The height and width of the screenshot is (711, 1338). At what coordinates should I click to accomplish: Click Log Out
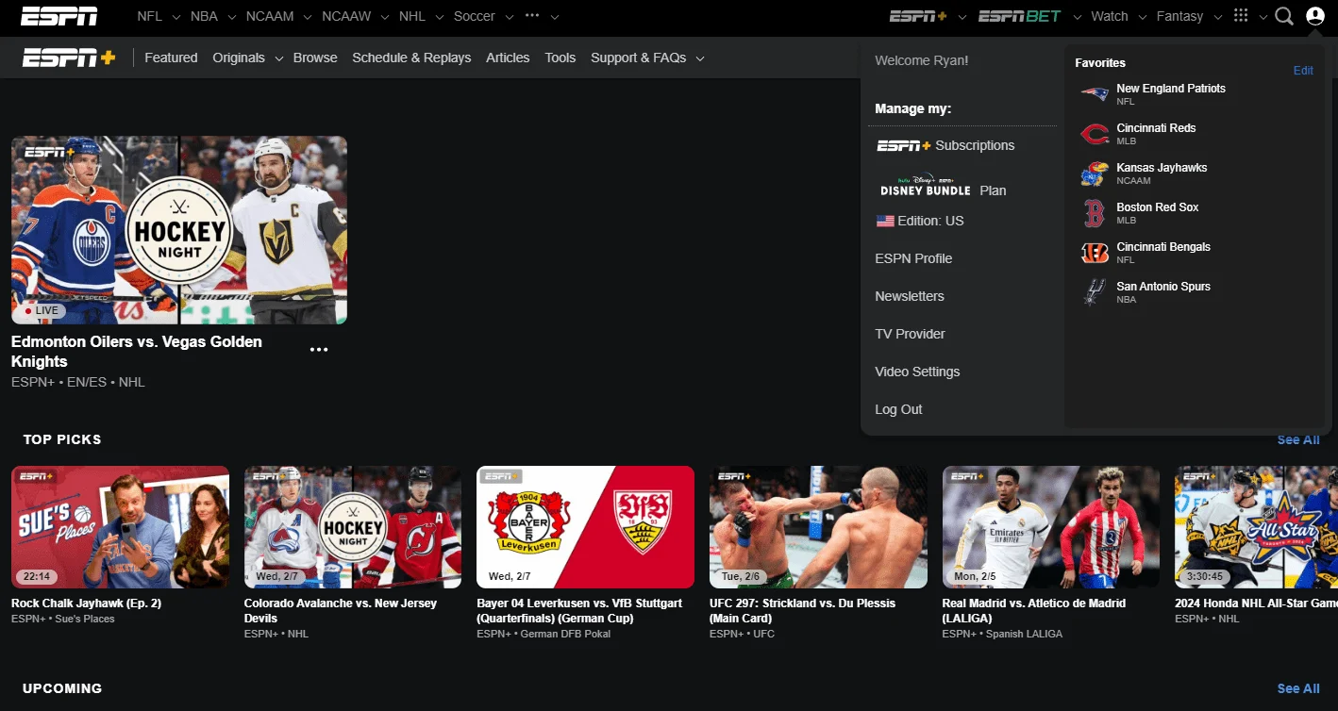[x=898, y=409]
